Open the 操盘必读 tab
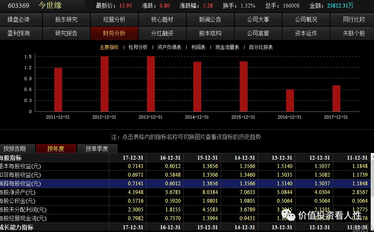The image size is (374, 232). (21, 19)
